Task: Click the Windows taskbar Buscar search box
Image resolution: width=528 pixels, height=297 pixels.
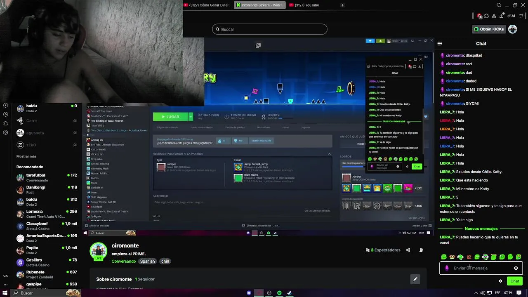Action: [45, 293]
